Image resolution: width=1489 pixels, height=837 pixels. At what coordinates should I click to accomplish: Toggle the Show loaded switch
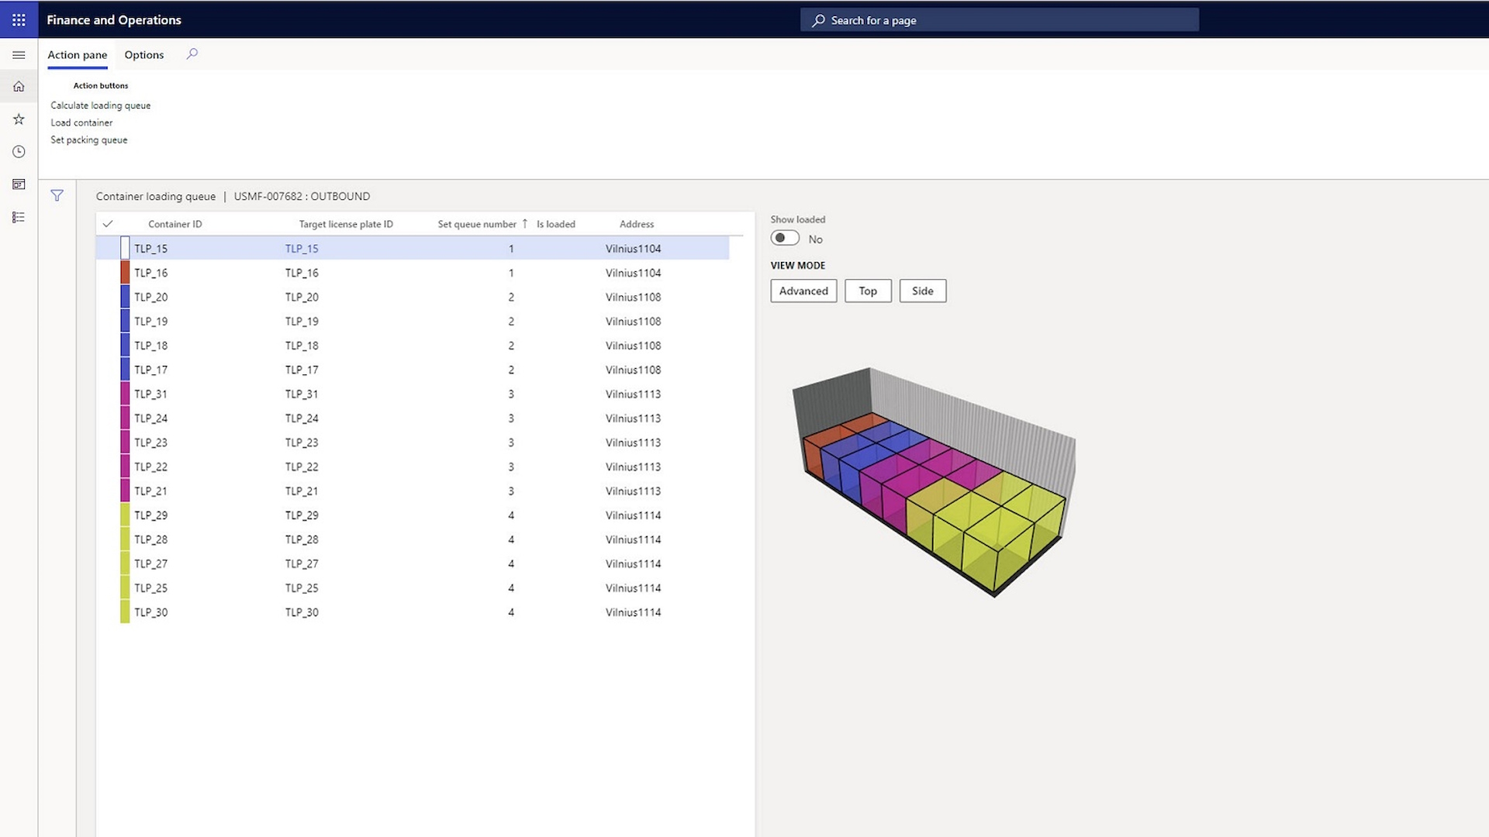coord(785,239)
